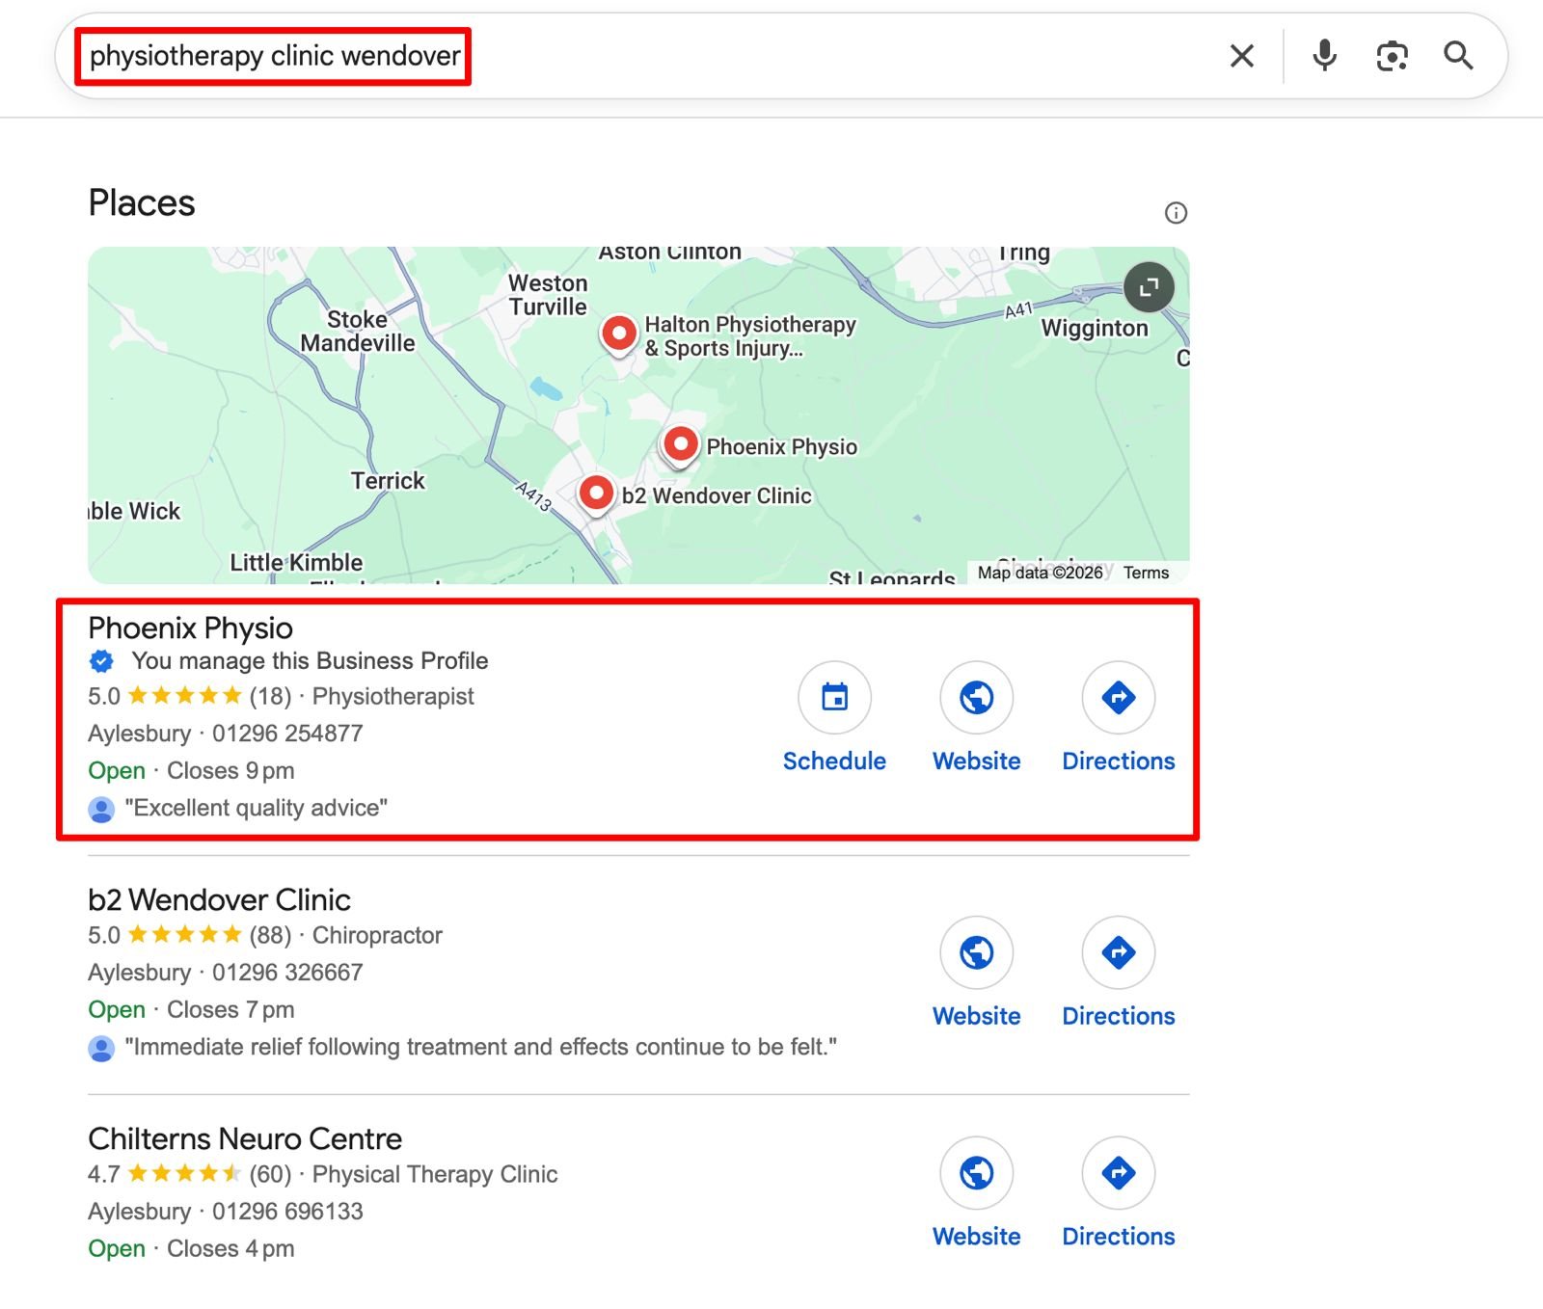Open Google Lens image search
Viewport: 1543px width, 1309px height.
click(1391, 56)
